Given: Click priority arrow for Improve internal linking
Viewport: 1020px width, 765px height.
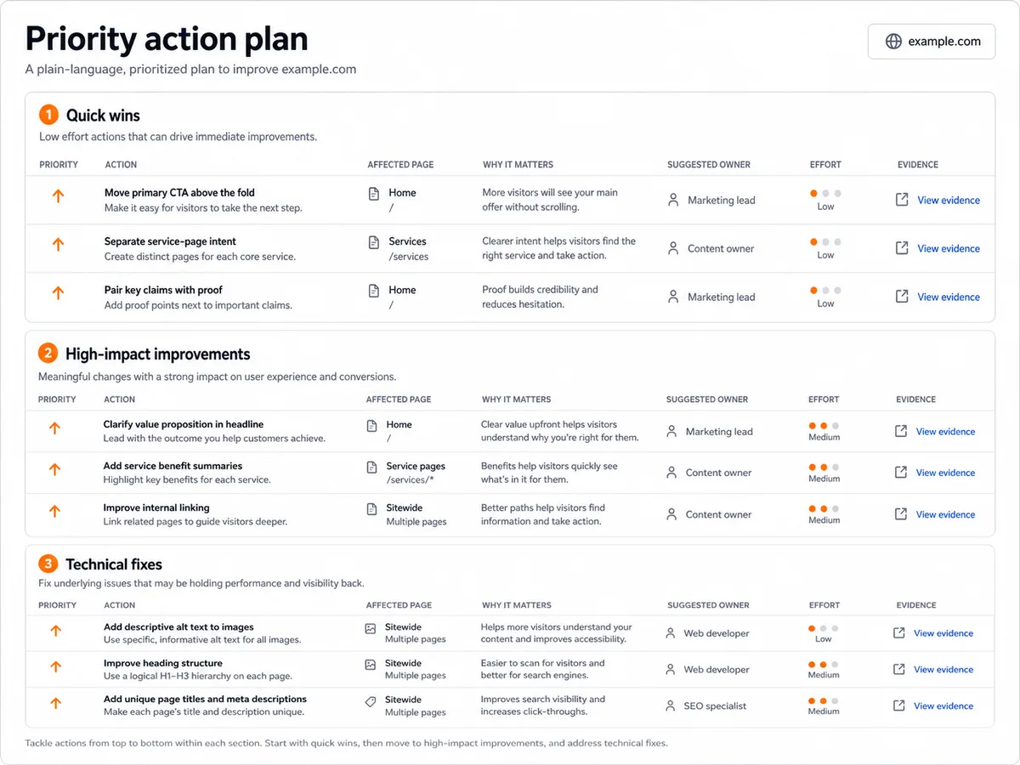Looking at the screenshot, I should click(55, 512).
